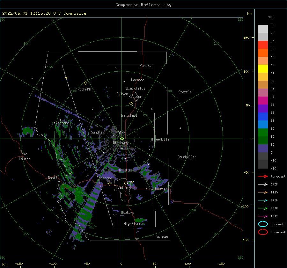Click the magenta 18TS arrow icon
287x268 pixels.
click(263, 216)
